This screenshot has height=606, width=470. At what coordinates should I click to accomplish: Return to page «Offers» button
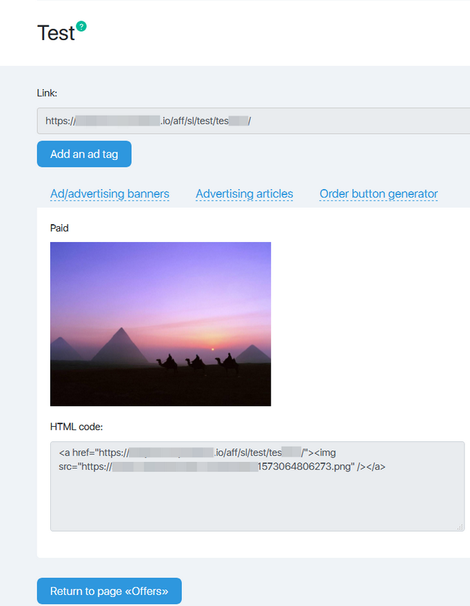pos(109,591)
